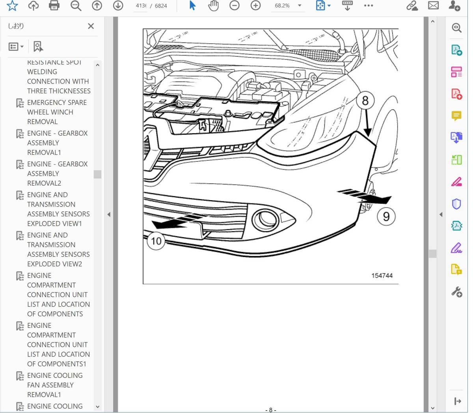Open the fit page options dropdown
This screenshot has width=473, height=413.
[323, 6]
